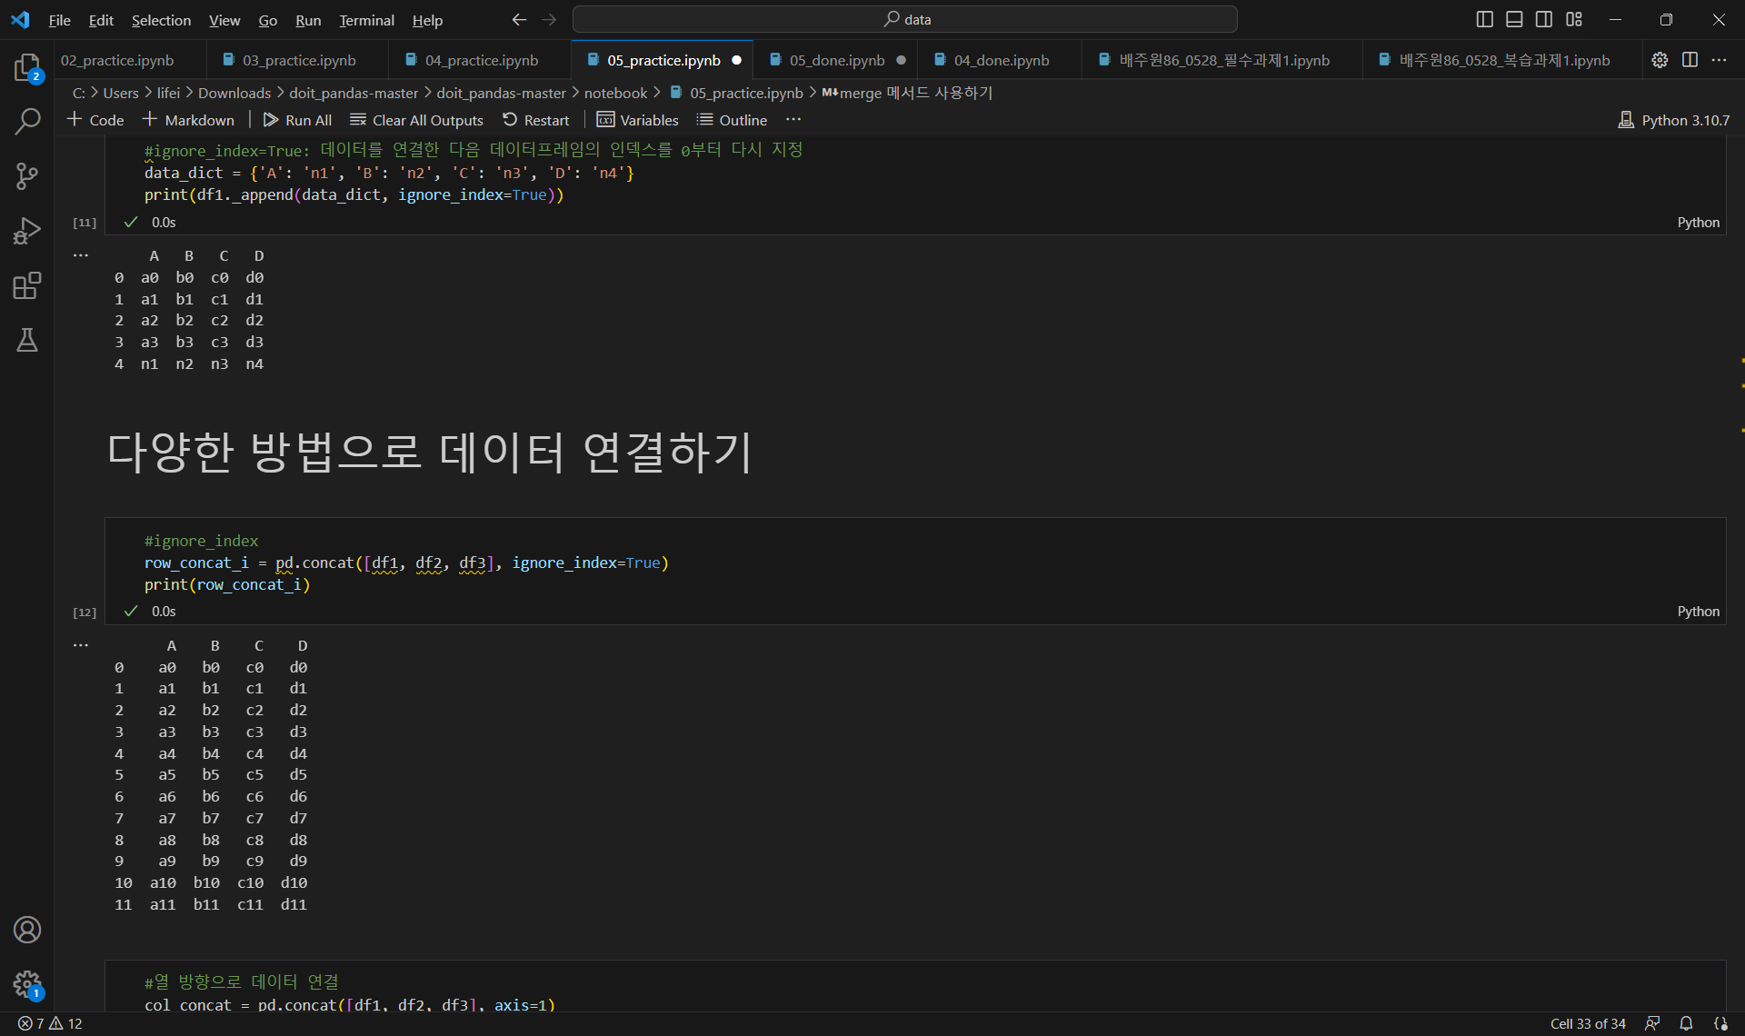Viewport: 1745px width, 1036px height.
Task: Open the Manage gear in activity bar
Action: (x=27, y=983)
